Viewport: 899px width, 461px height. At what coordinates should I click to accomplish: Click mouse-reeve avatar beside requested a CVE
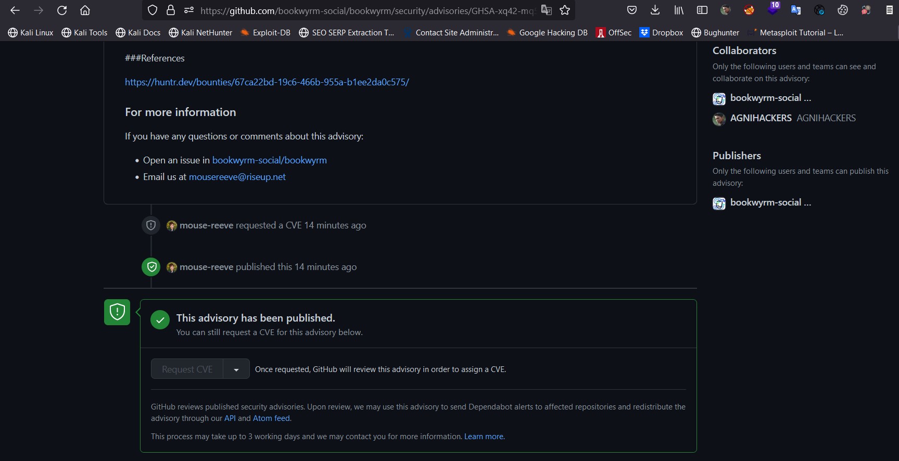click(172, 226)
